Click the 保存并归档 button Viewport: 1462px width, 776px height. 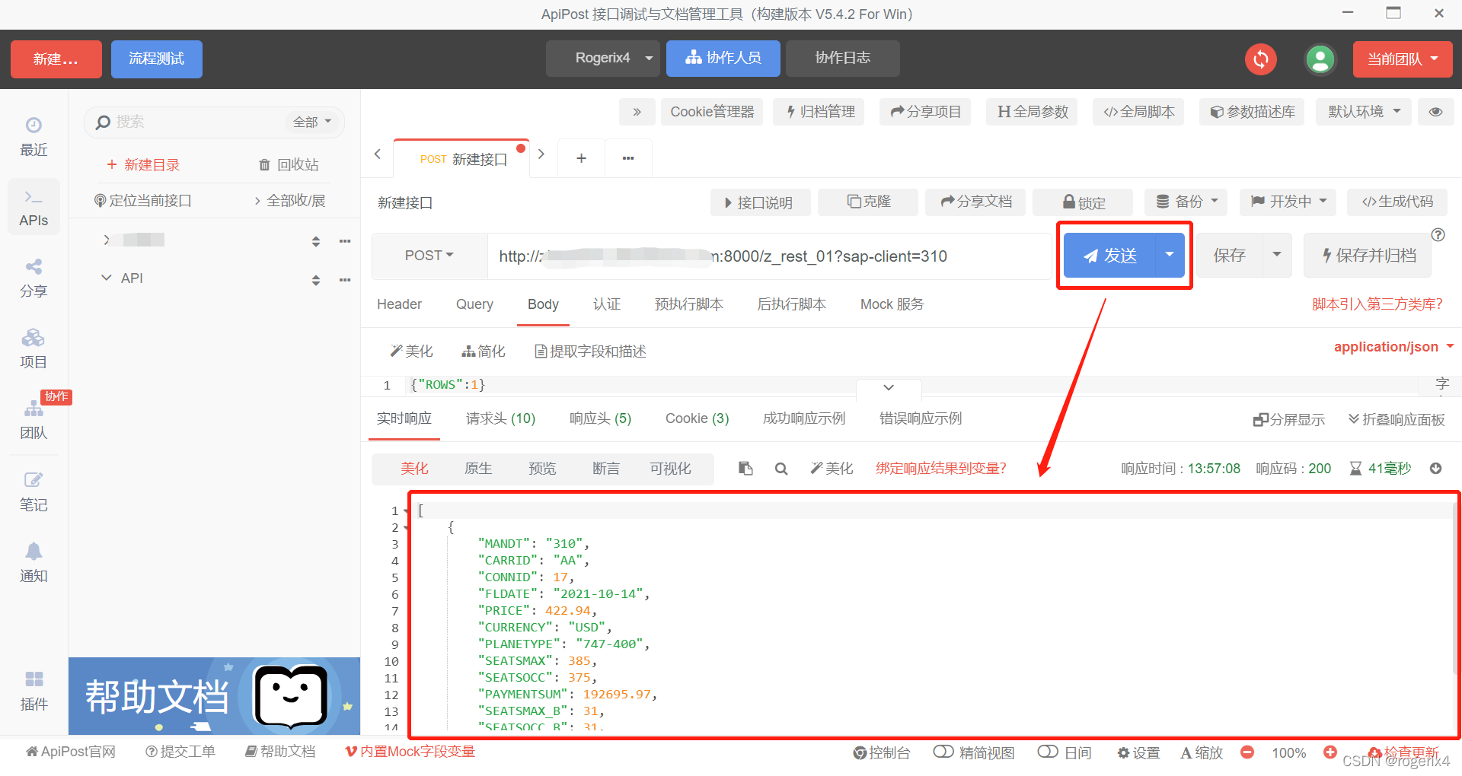point(1368,255)
